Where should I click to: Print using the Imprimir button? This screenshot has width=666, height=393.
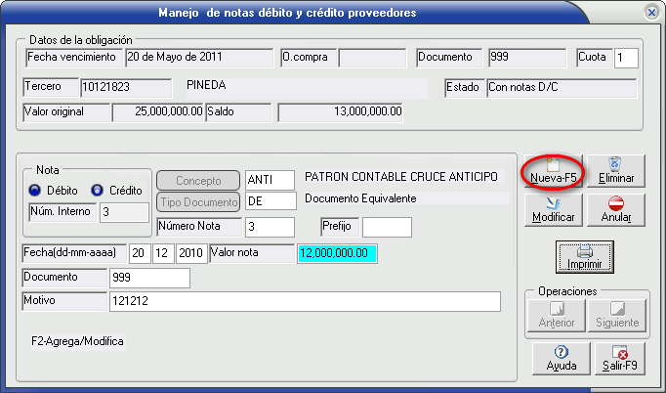click(585, 256)
